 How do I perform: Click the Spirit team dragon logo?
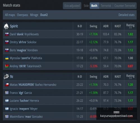click(x=6, y=26)
